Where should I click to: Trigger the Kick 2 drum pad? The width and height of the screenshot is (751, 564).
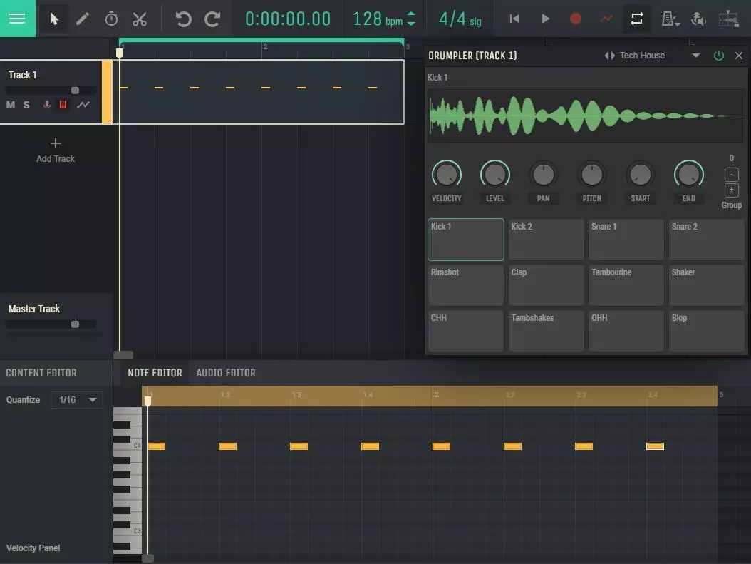(546, 240)
